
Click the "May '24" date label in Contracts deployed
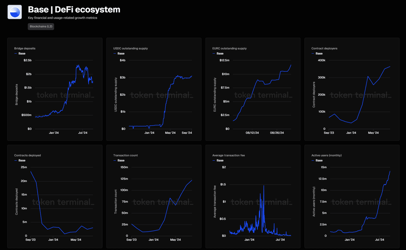(x=76, y=240)
